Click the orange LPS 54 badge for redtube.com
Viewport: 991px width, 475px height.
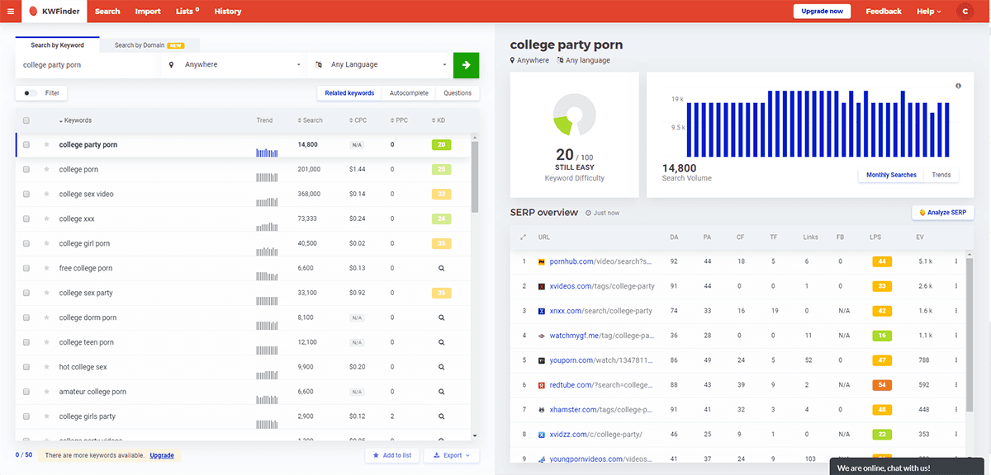click(x=881, y=385)
